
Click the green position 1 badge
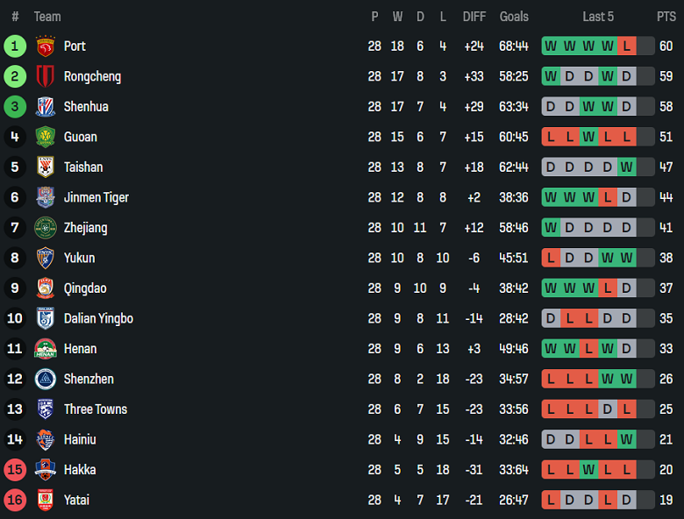click(15, 46)
